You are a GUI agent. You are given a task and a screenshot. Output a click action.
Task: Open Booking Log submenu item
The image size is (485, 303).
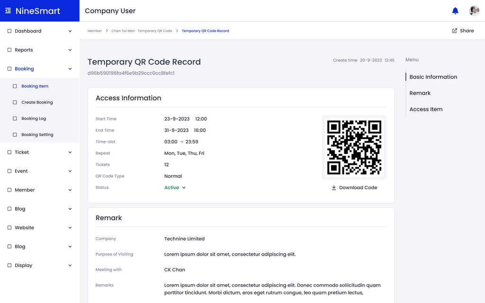[34, 118]
